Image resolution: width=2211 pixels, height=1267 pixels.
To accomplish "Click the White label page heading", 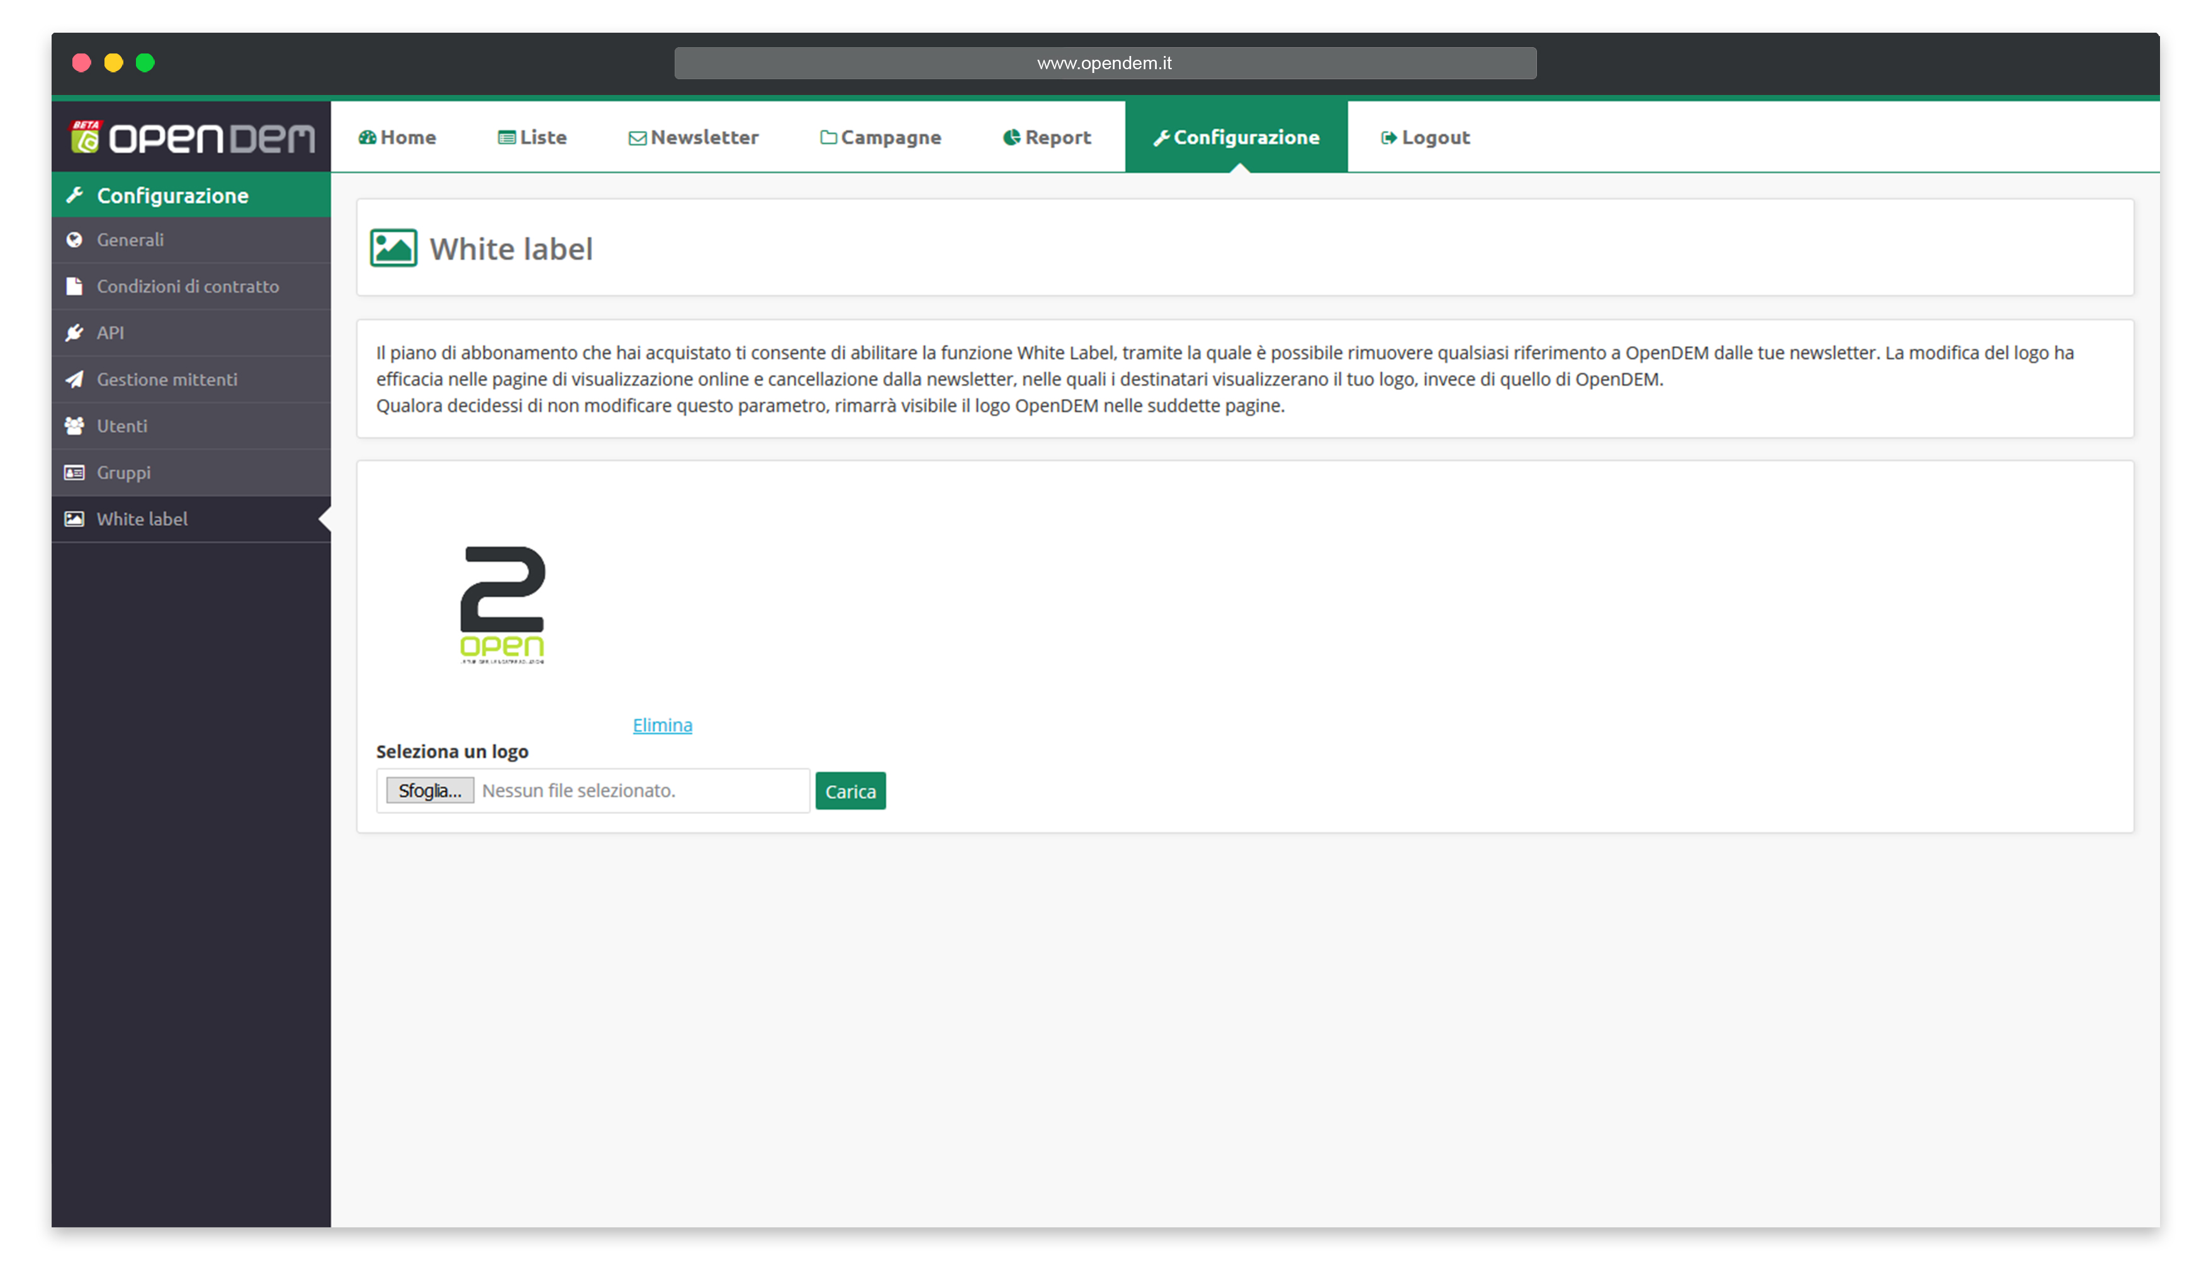I will 511,249.
